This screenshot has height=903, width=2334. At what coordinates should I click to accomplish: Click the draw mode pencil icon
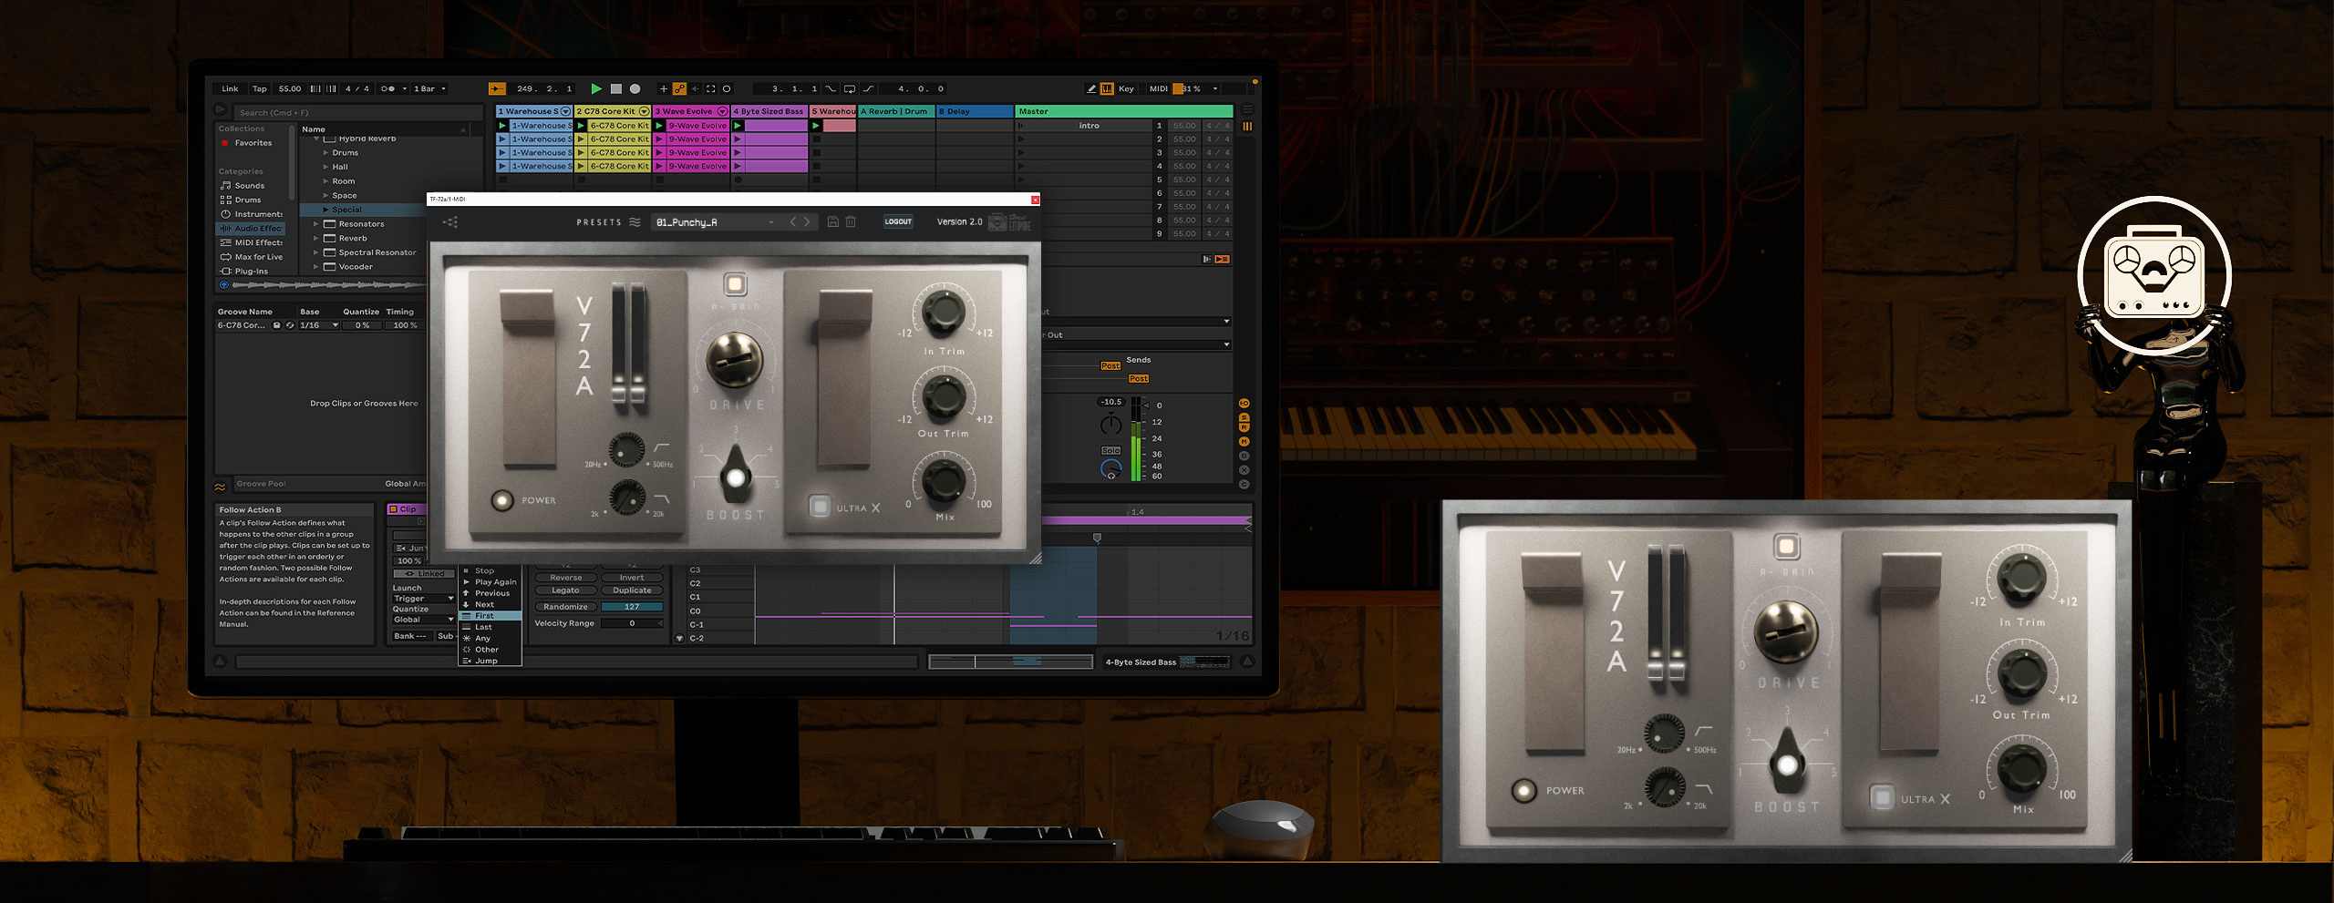point(1090,88)
